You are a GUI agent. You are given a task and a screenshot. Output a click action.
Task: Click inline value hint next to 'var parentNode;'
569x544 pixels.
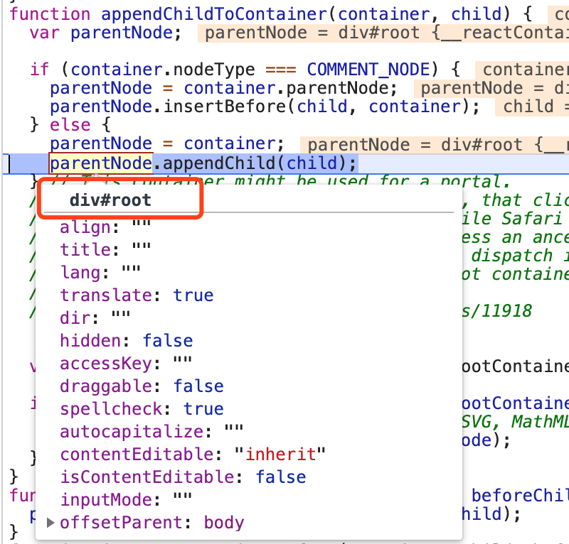383,33
